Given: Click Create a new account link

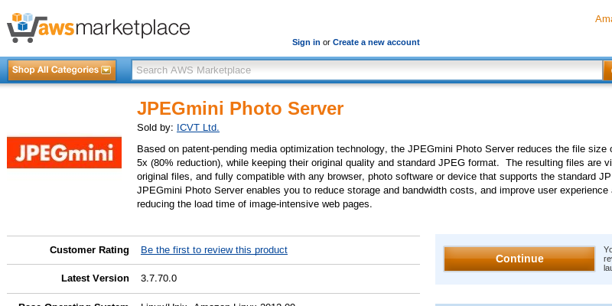Looking at the screenshot, I should tap(376, 42).
